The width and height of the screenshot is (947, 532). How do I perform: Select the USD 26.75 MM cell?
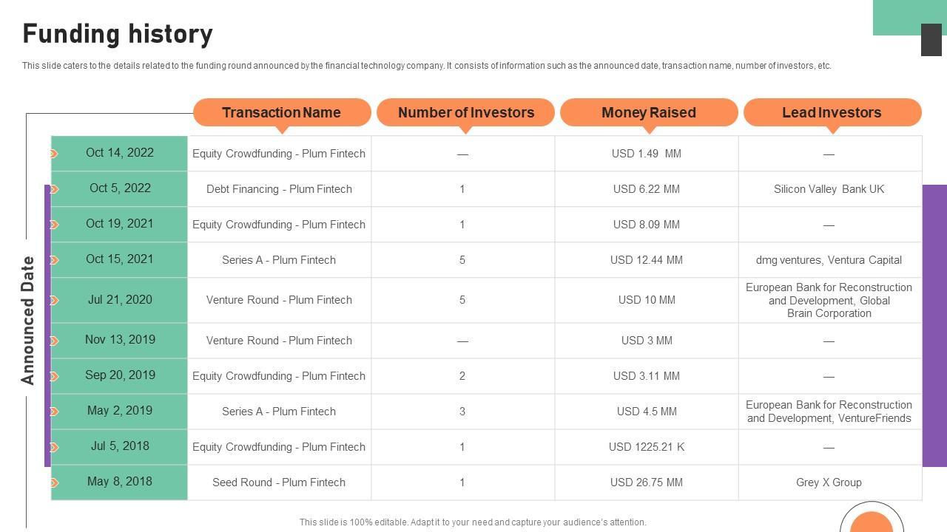point(646,482)
